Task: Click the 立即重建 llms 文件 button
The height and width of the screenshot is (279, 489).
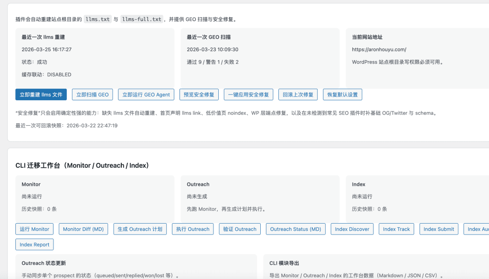Action: tap(41, 94)
